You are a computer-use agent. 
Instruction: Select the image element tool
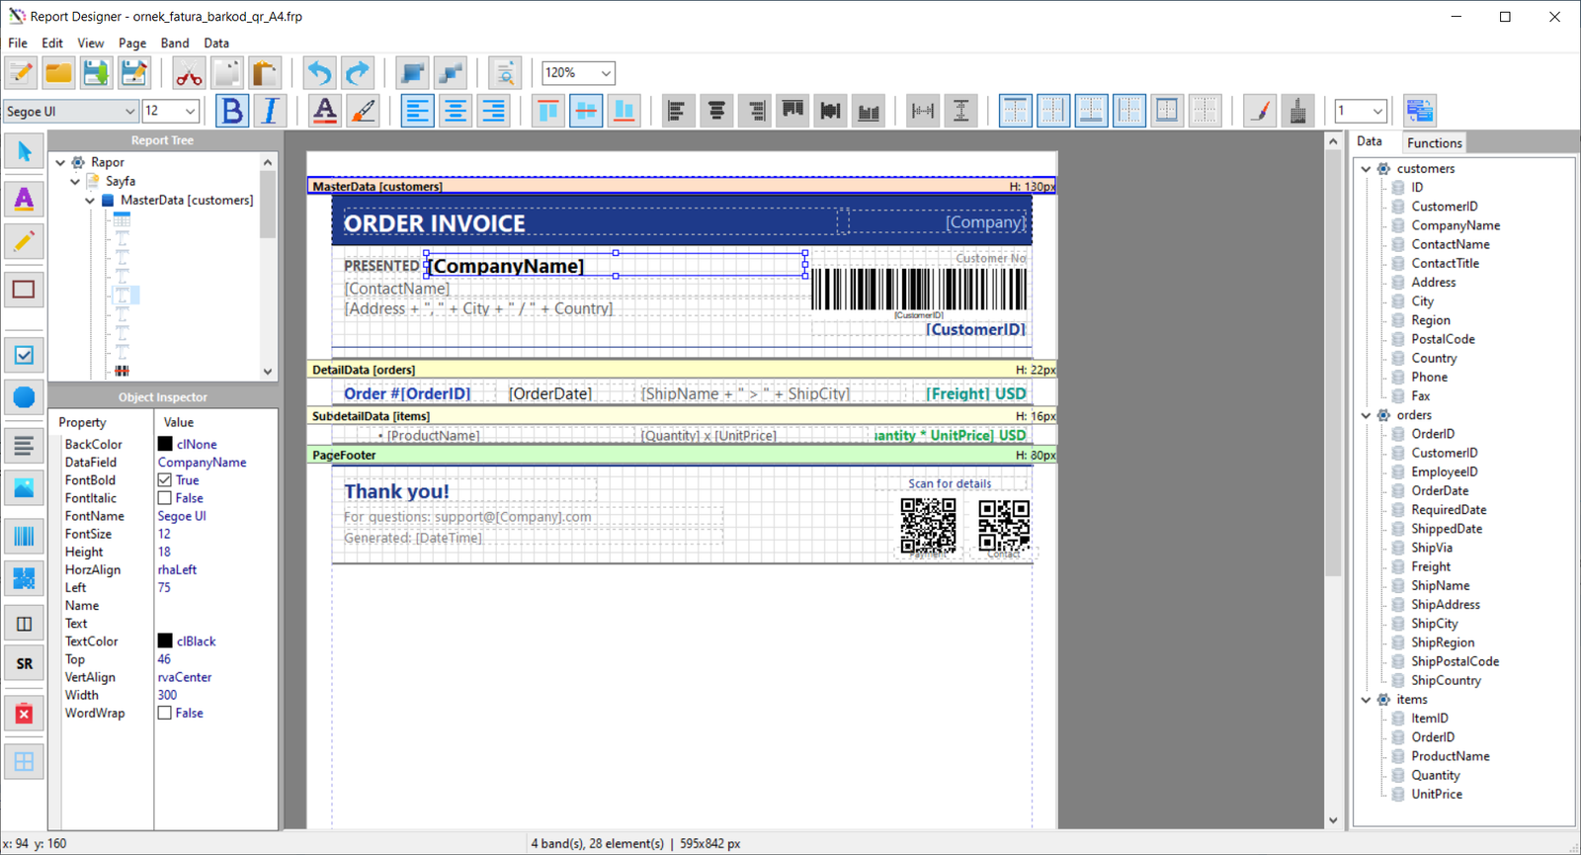coord(25,487)
